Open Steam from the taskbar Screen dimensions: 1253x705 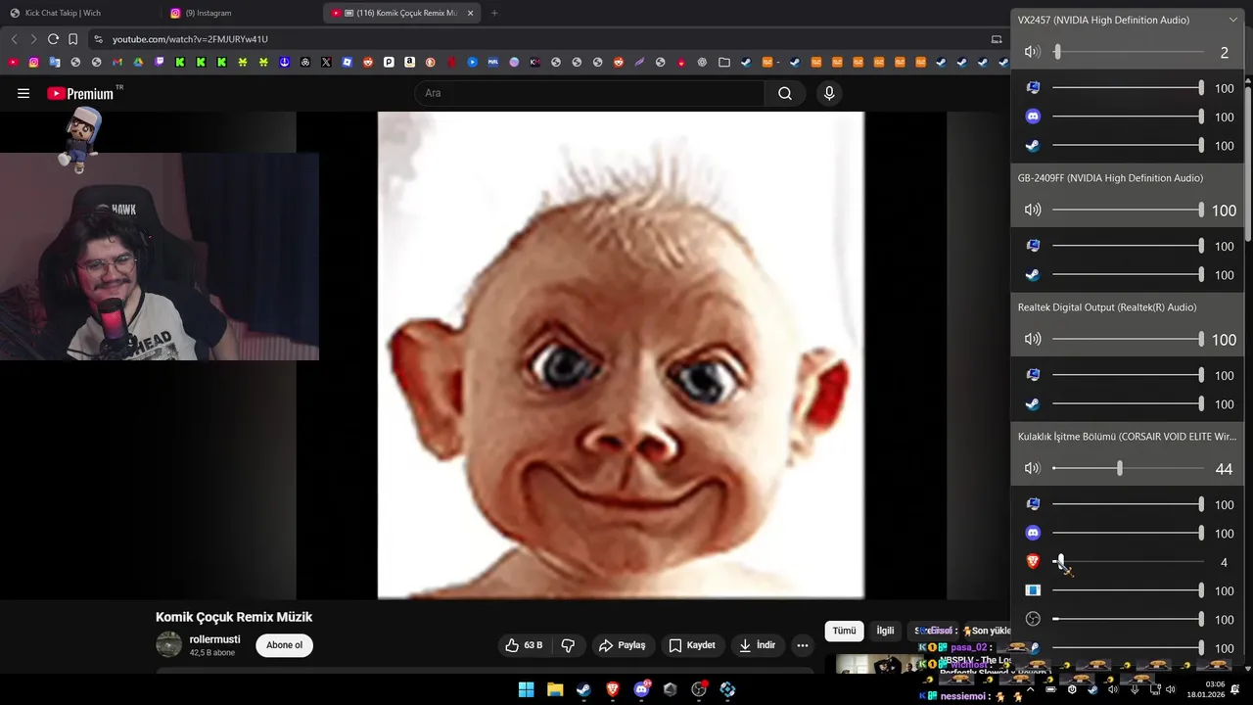(x=583, y=689)
